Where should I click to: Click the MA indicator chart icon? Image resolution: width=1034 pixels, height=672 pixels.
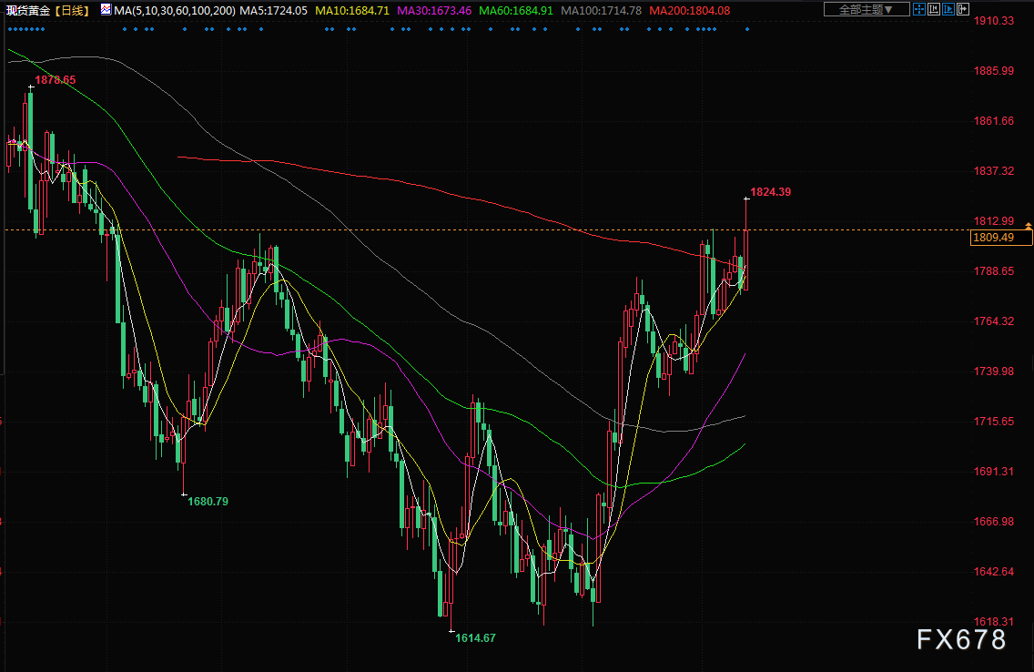(106, 9)
